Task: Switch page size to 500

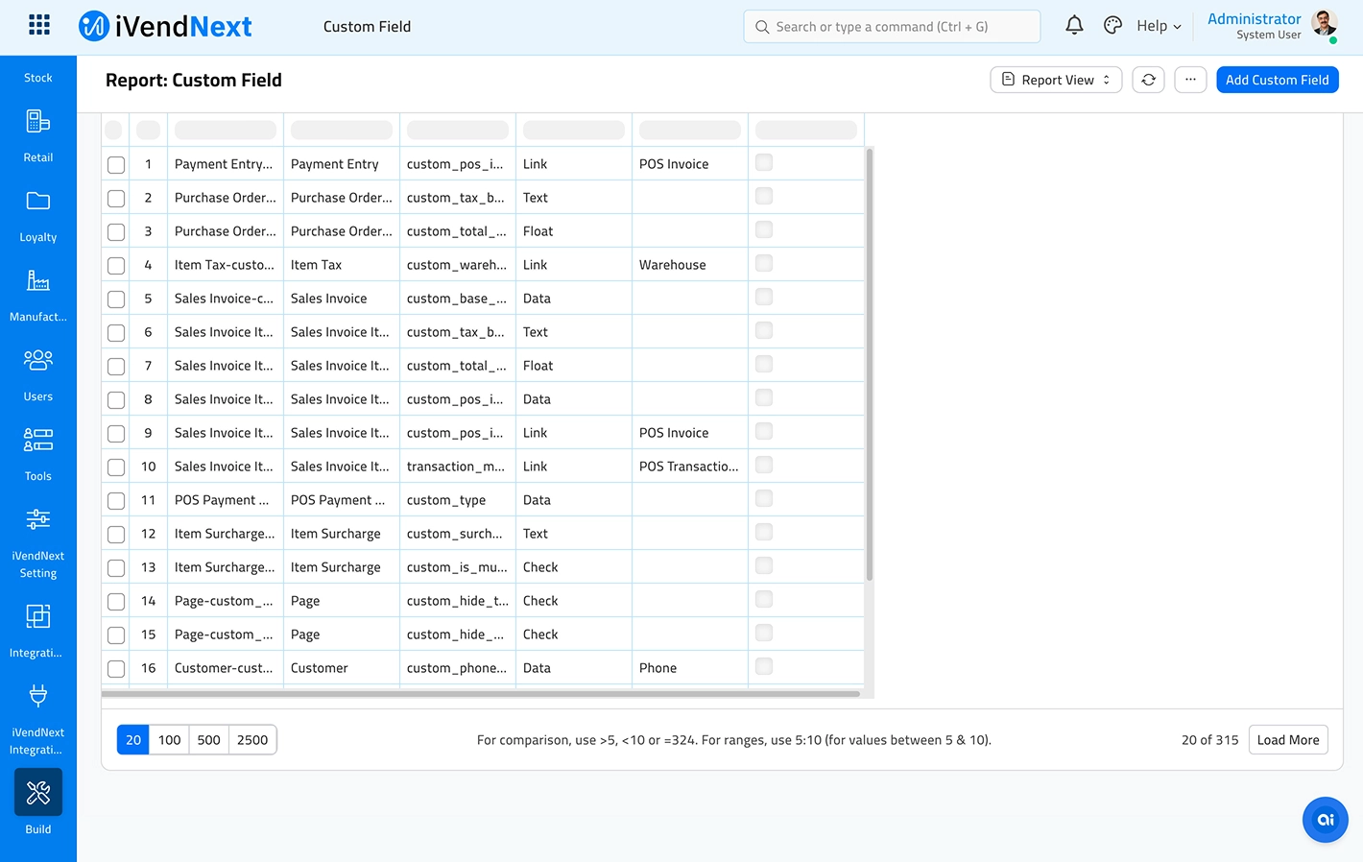Action: 208,740
